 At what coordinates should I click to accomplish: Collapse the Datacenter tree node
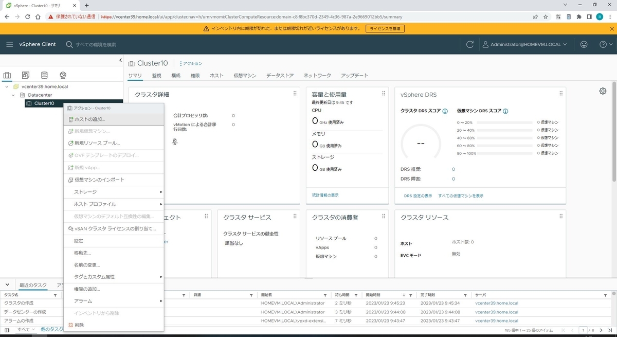click(x=13, y=95)
